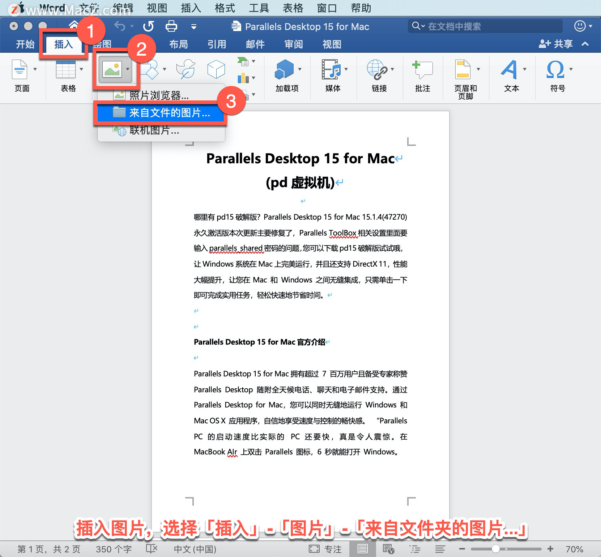The height and width of the screenshot is (557, 601).
Task: Expand the 符号 dropdown arrow
Action: click(571, 69)
